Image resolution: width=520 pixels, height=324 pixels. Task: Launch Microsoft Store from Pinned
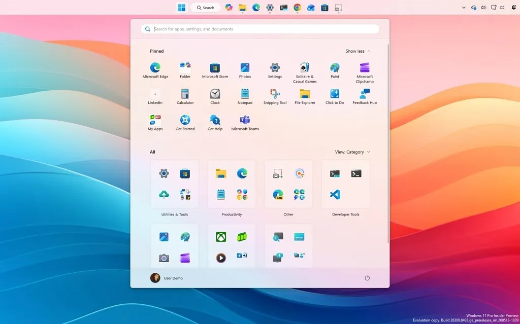pos(215,70)
